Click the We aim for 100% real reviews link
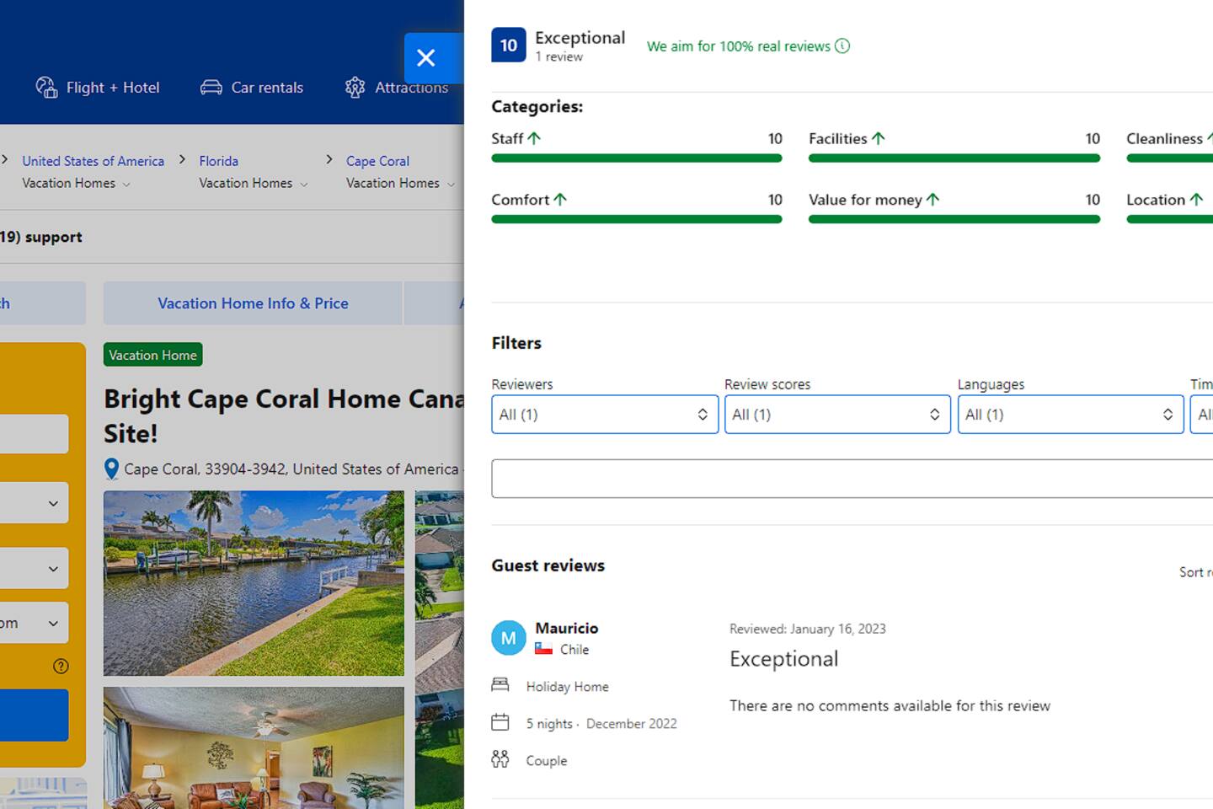1213x809 pixels. click(738, 46)
